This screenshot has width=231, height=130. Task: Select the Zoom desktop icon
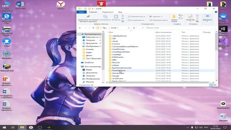[x=6, y=43]
